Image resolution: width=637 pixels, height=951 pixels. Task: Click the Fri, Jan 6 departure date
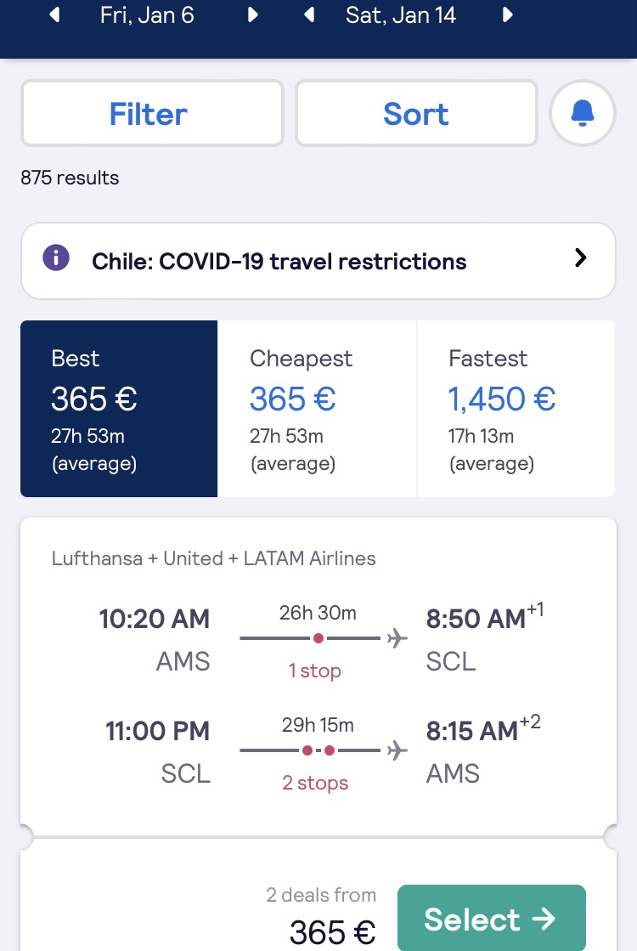(x=147, y=14)
